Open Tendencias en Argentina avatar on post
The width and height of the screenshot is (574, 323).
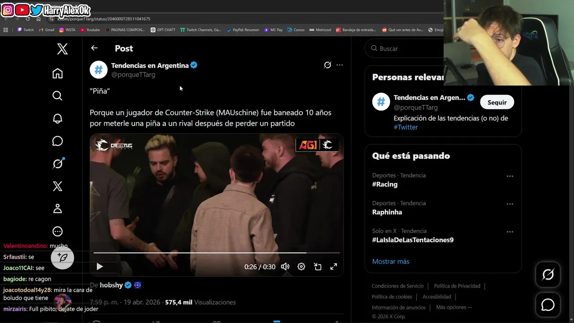click(99, 70)
